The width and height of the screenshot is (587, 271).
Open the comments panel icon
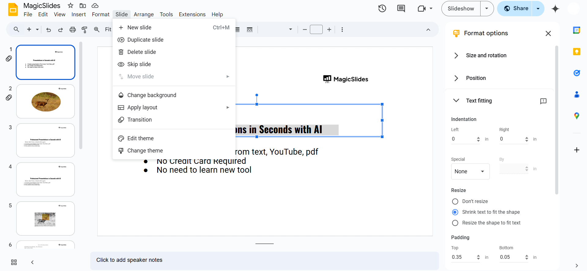(x=401, y=9)
